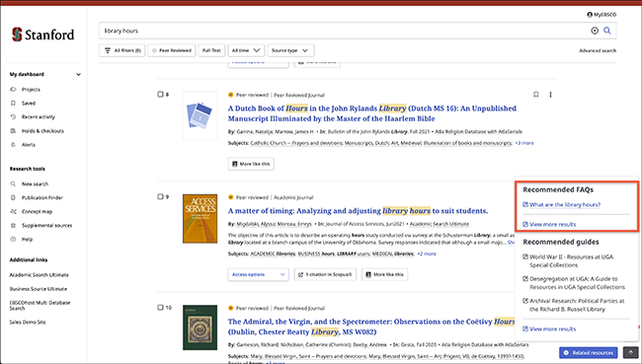Screen dimensions: 642x364
Task: Open Help in research tools
Action: pyautogui.click(x=27, y=240)
